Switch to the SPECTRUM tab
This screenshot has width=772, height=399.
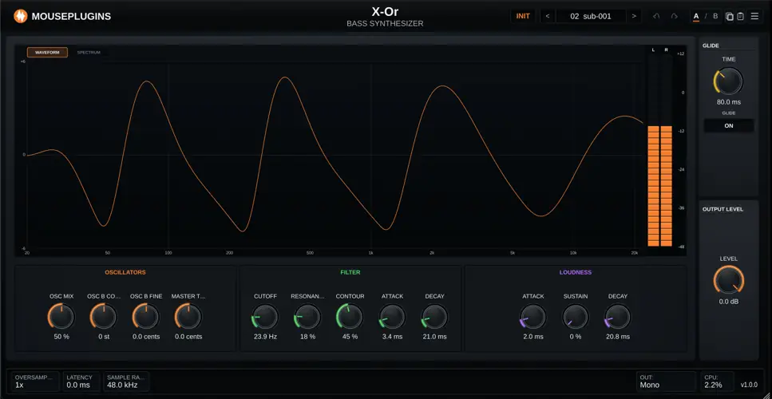[89, 52]
